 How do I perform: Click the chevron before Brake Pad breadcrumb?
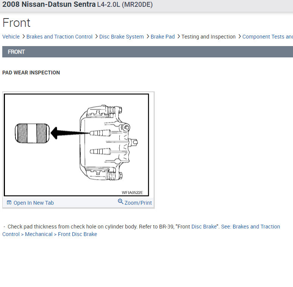coord(148,36)
